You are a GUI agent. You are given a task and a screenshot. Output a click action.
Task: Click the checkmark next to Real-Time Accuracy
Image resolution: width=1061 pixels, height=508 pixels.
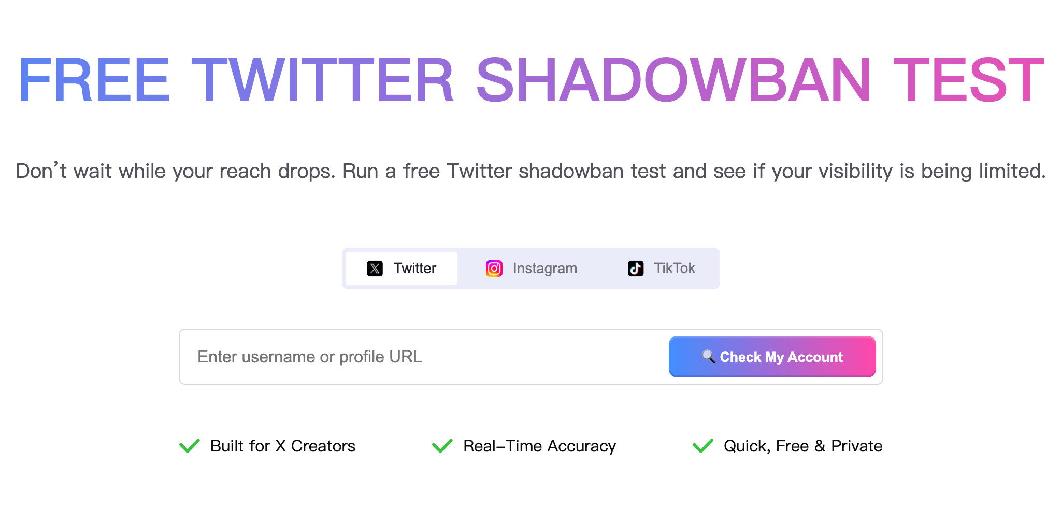pos(442,445)
